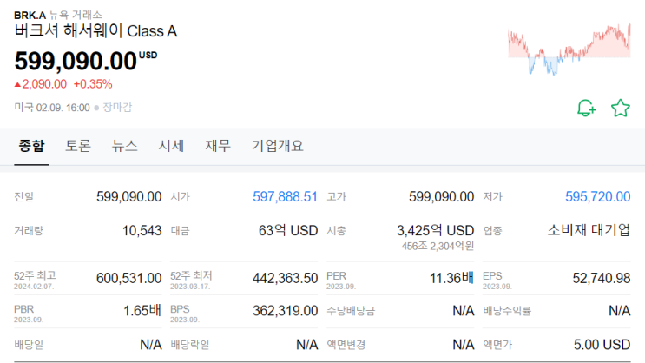
Task: Click the opening price 597,888.51
Action: (285, 197)
